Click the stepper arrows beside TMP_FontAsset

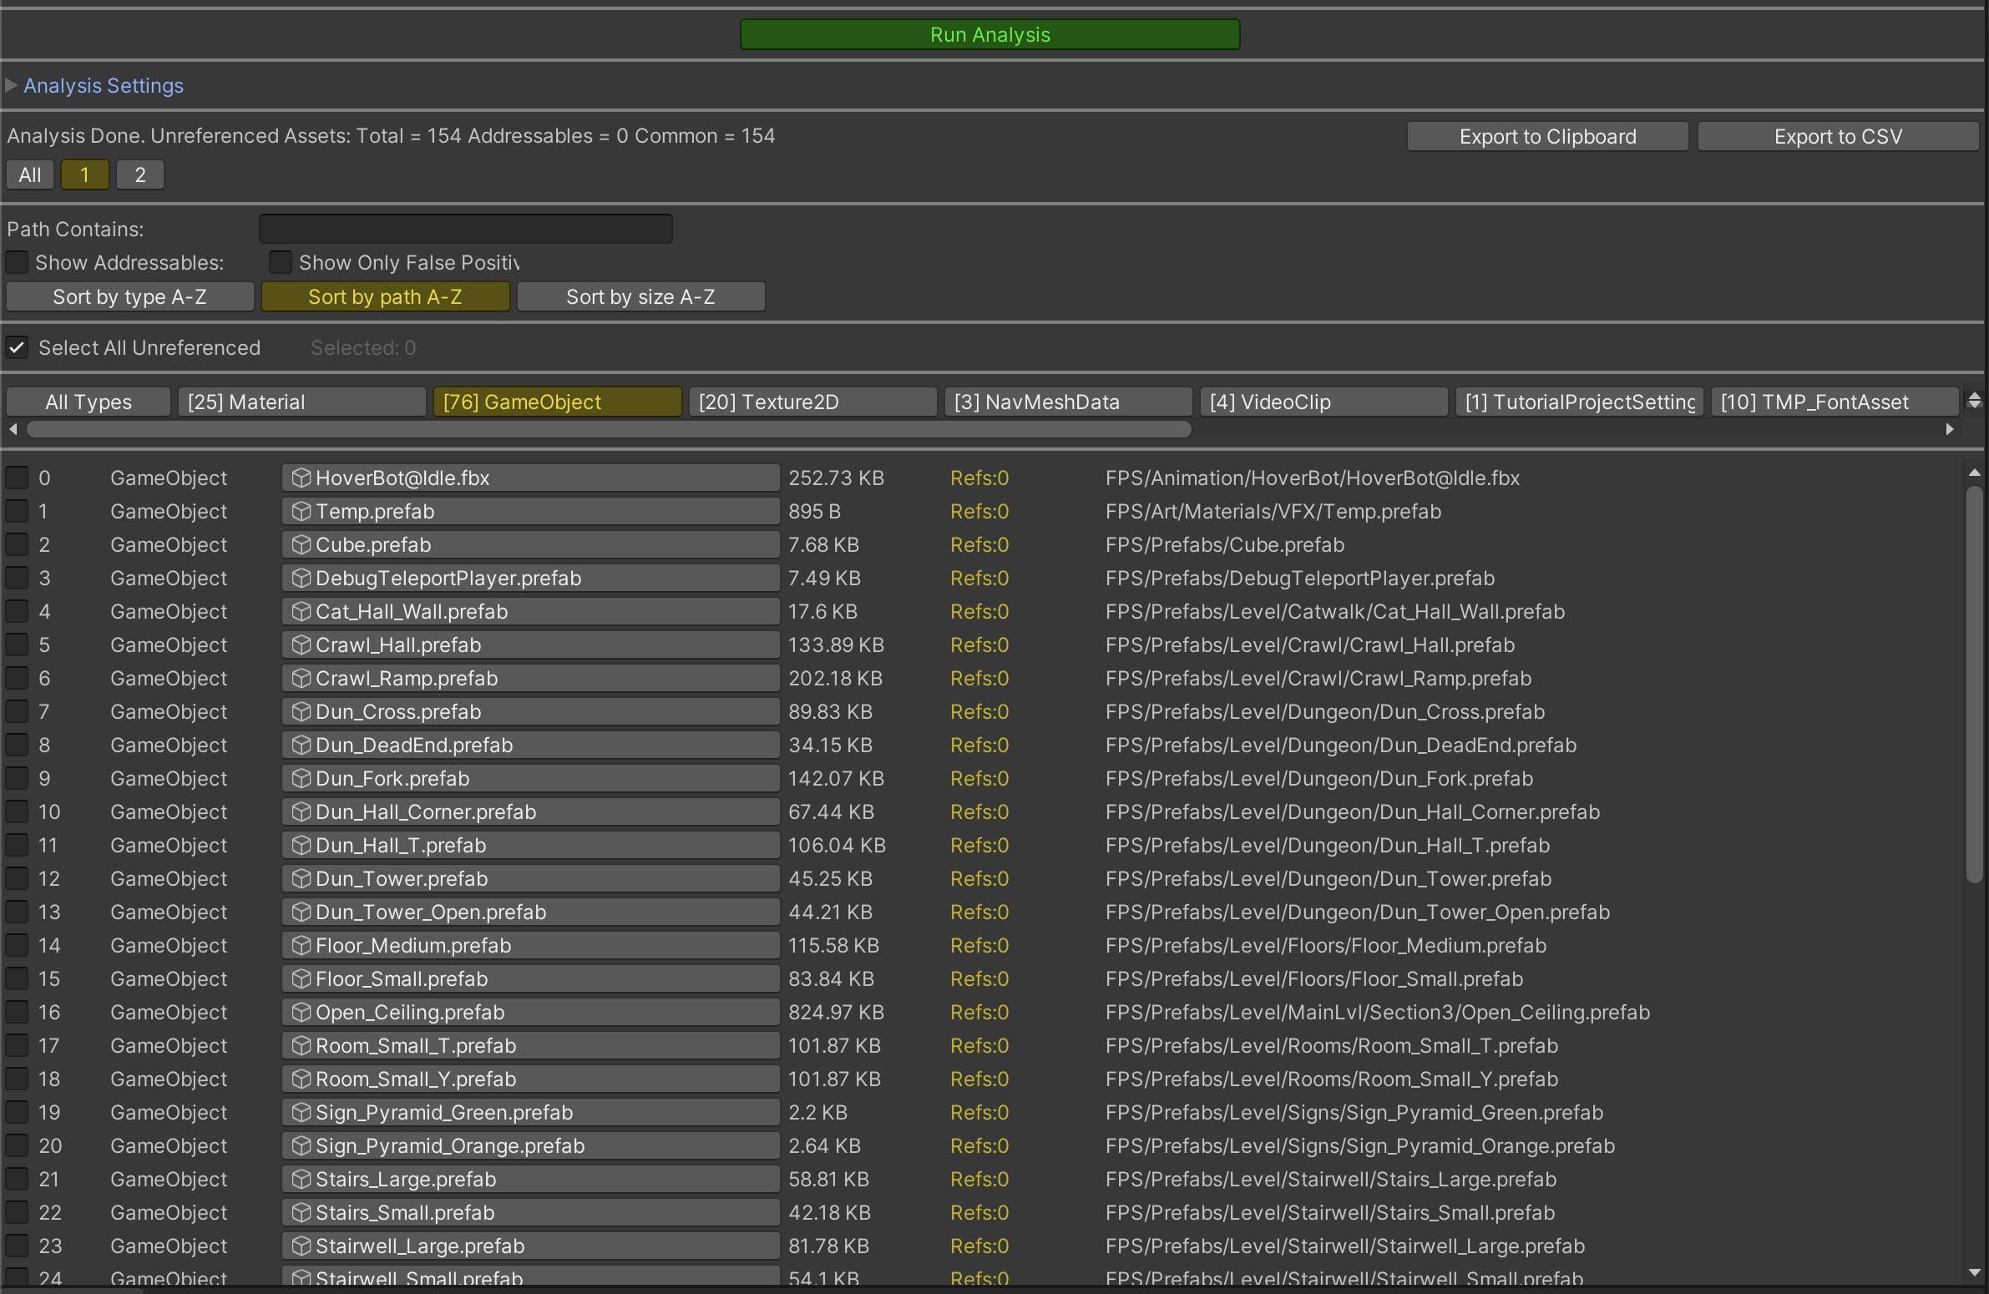[x=1974, y=401]
